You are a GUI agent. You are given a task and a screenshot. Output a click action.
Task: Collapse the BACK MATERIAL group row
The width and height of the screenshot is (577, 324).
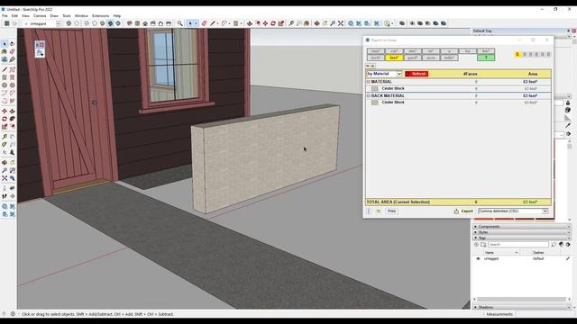pyautogui.click(x=369, y=96)
